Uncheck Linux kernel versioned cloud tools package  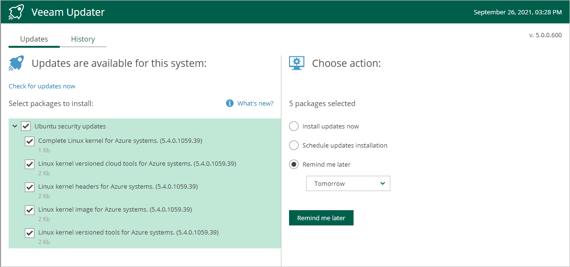pyautogui.click(x=30, y=164)
